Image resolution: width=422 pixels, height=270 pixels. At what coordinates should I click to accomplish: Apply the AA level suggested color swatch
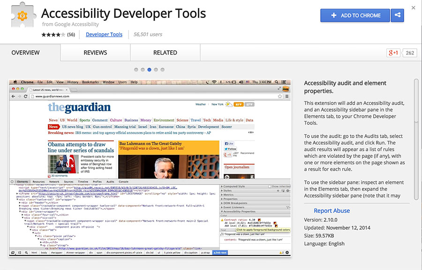(x=275, y=223)
